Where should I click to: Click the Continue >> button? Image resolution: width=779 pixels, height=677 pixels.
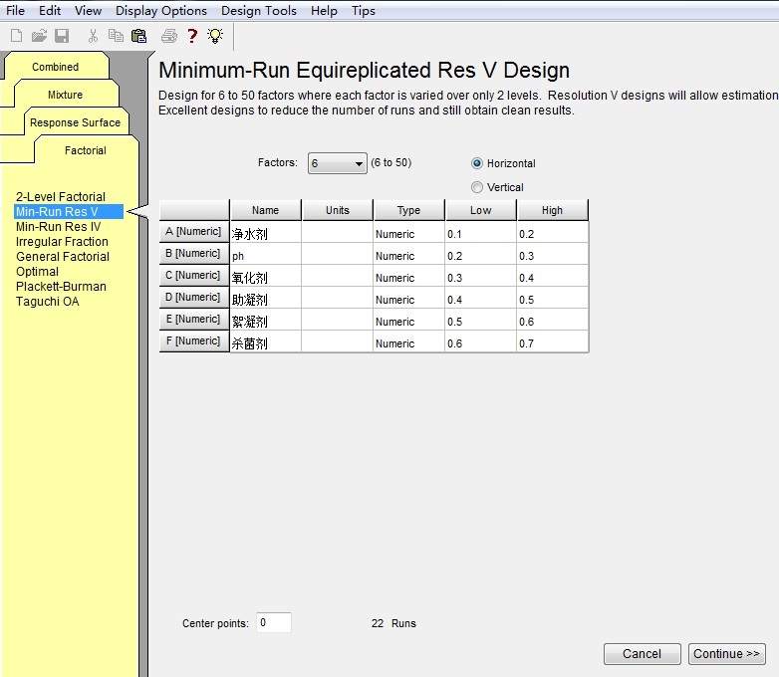click(x=726, y=654)
